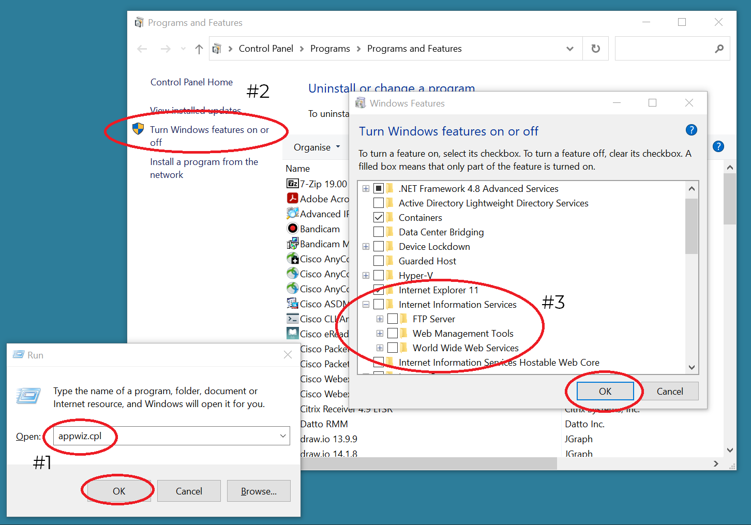Open the Run dialog Open combo box dropdown
This screenshot has width=751, height=525.
pyautogui.click(x=283, y=436)
